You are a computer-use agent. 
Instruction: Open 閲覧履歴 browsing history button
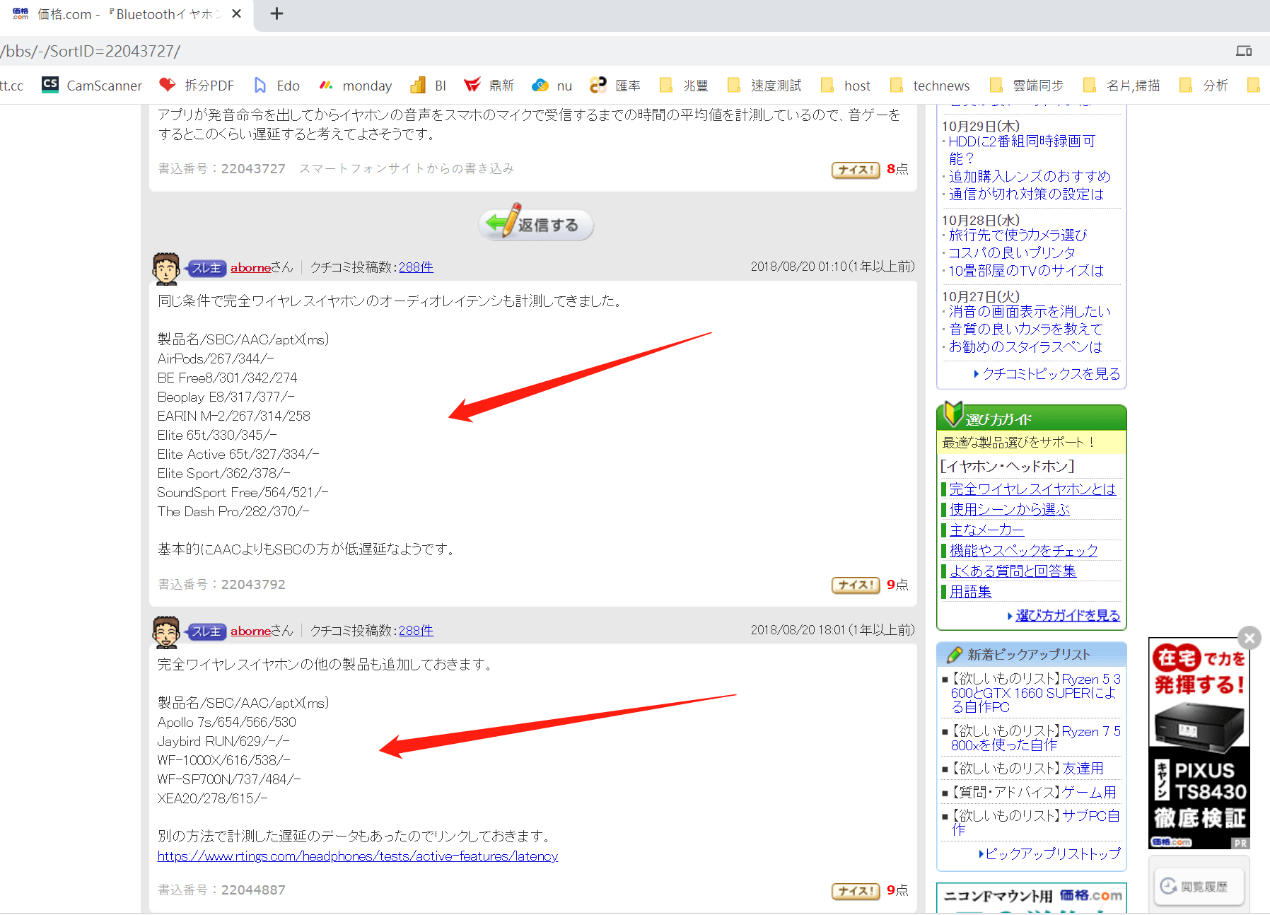(1199, 886)
